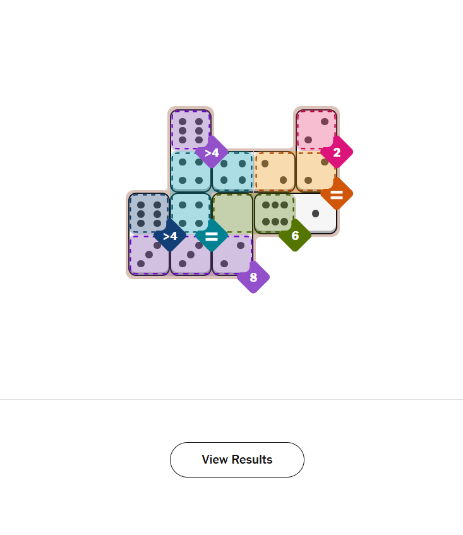Click the View Results button

click(x=237, y=460)
